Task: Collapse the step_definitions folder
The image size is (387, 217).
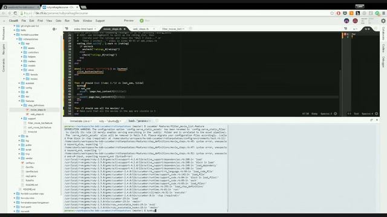Action: [22, 105]
